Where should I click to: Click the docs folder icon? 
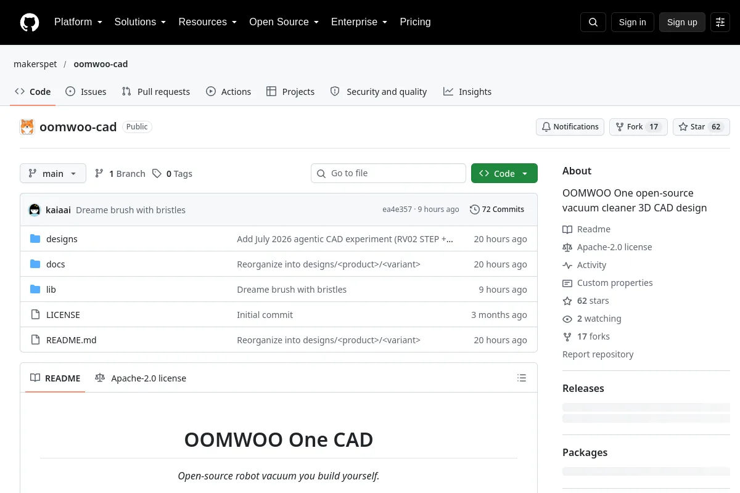(35, 264)
